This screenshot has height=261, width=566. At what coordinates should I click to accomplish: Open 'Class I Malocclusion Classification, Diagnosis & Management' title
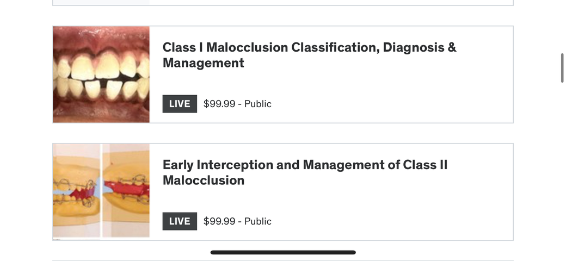(309, 55)
